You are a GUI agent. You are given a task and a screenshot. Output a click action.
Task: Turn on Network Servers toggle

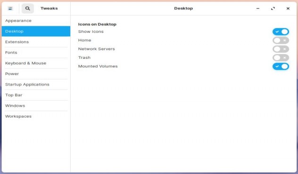click(281, 49)
